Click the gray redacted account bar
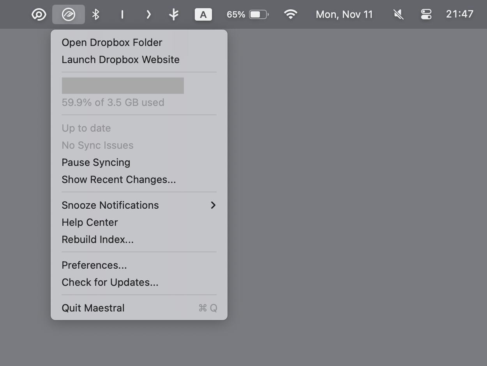 123,86
